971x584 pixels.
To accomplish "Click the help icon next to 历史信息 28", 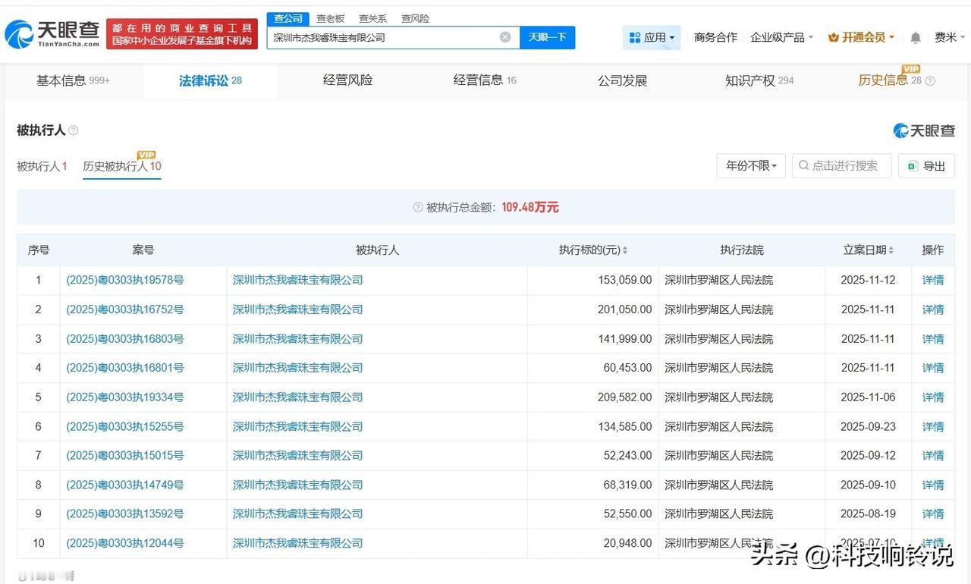I will pos(930,81).
